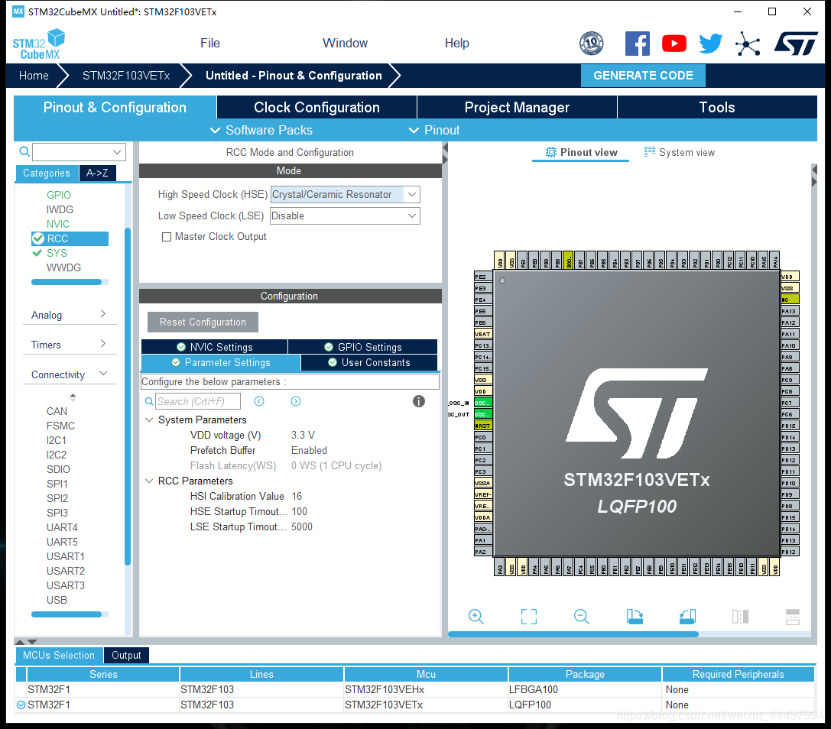This screenshot has width=831, height=729.
Task: Switch to System view
Action: 680,153
